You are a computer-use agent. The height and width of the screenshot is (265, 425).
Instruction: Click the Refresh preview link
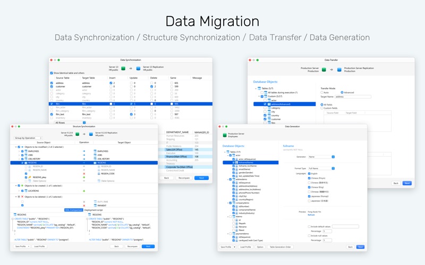(311, 215)
